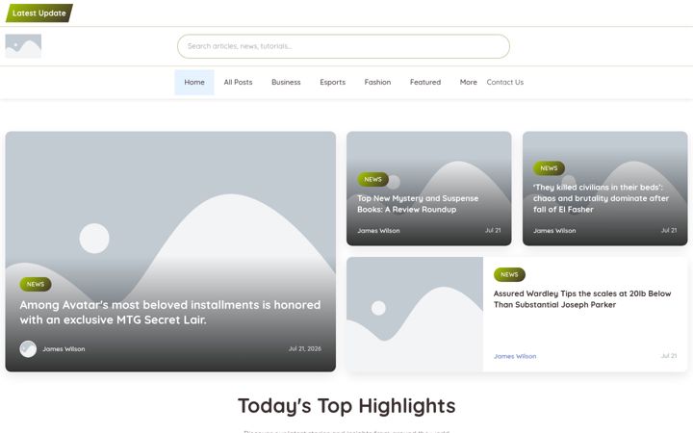This screenshot has height=433, width=693.
Task: Open the All Posts page
Action: click(x=239, y=82)
